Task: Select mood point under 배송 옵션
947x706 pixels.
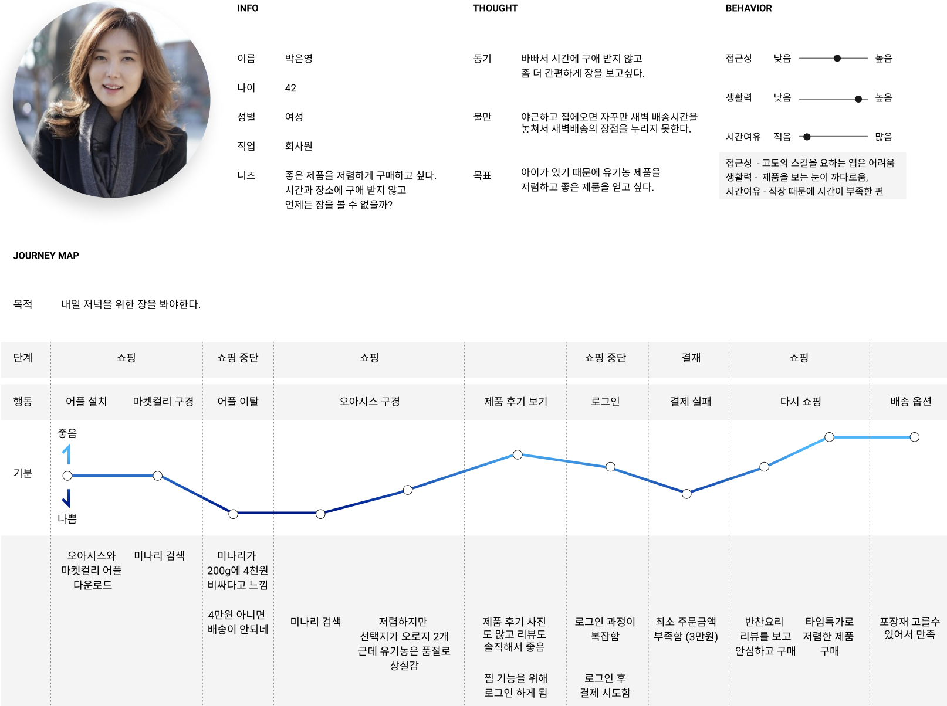Action: tap(914, 437)
